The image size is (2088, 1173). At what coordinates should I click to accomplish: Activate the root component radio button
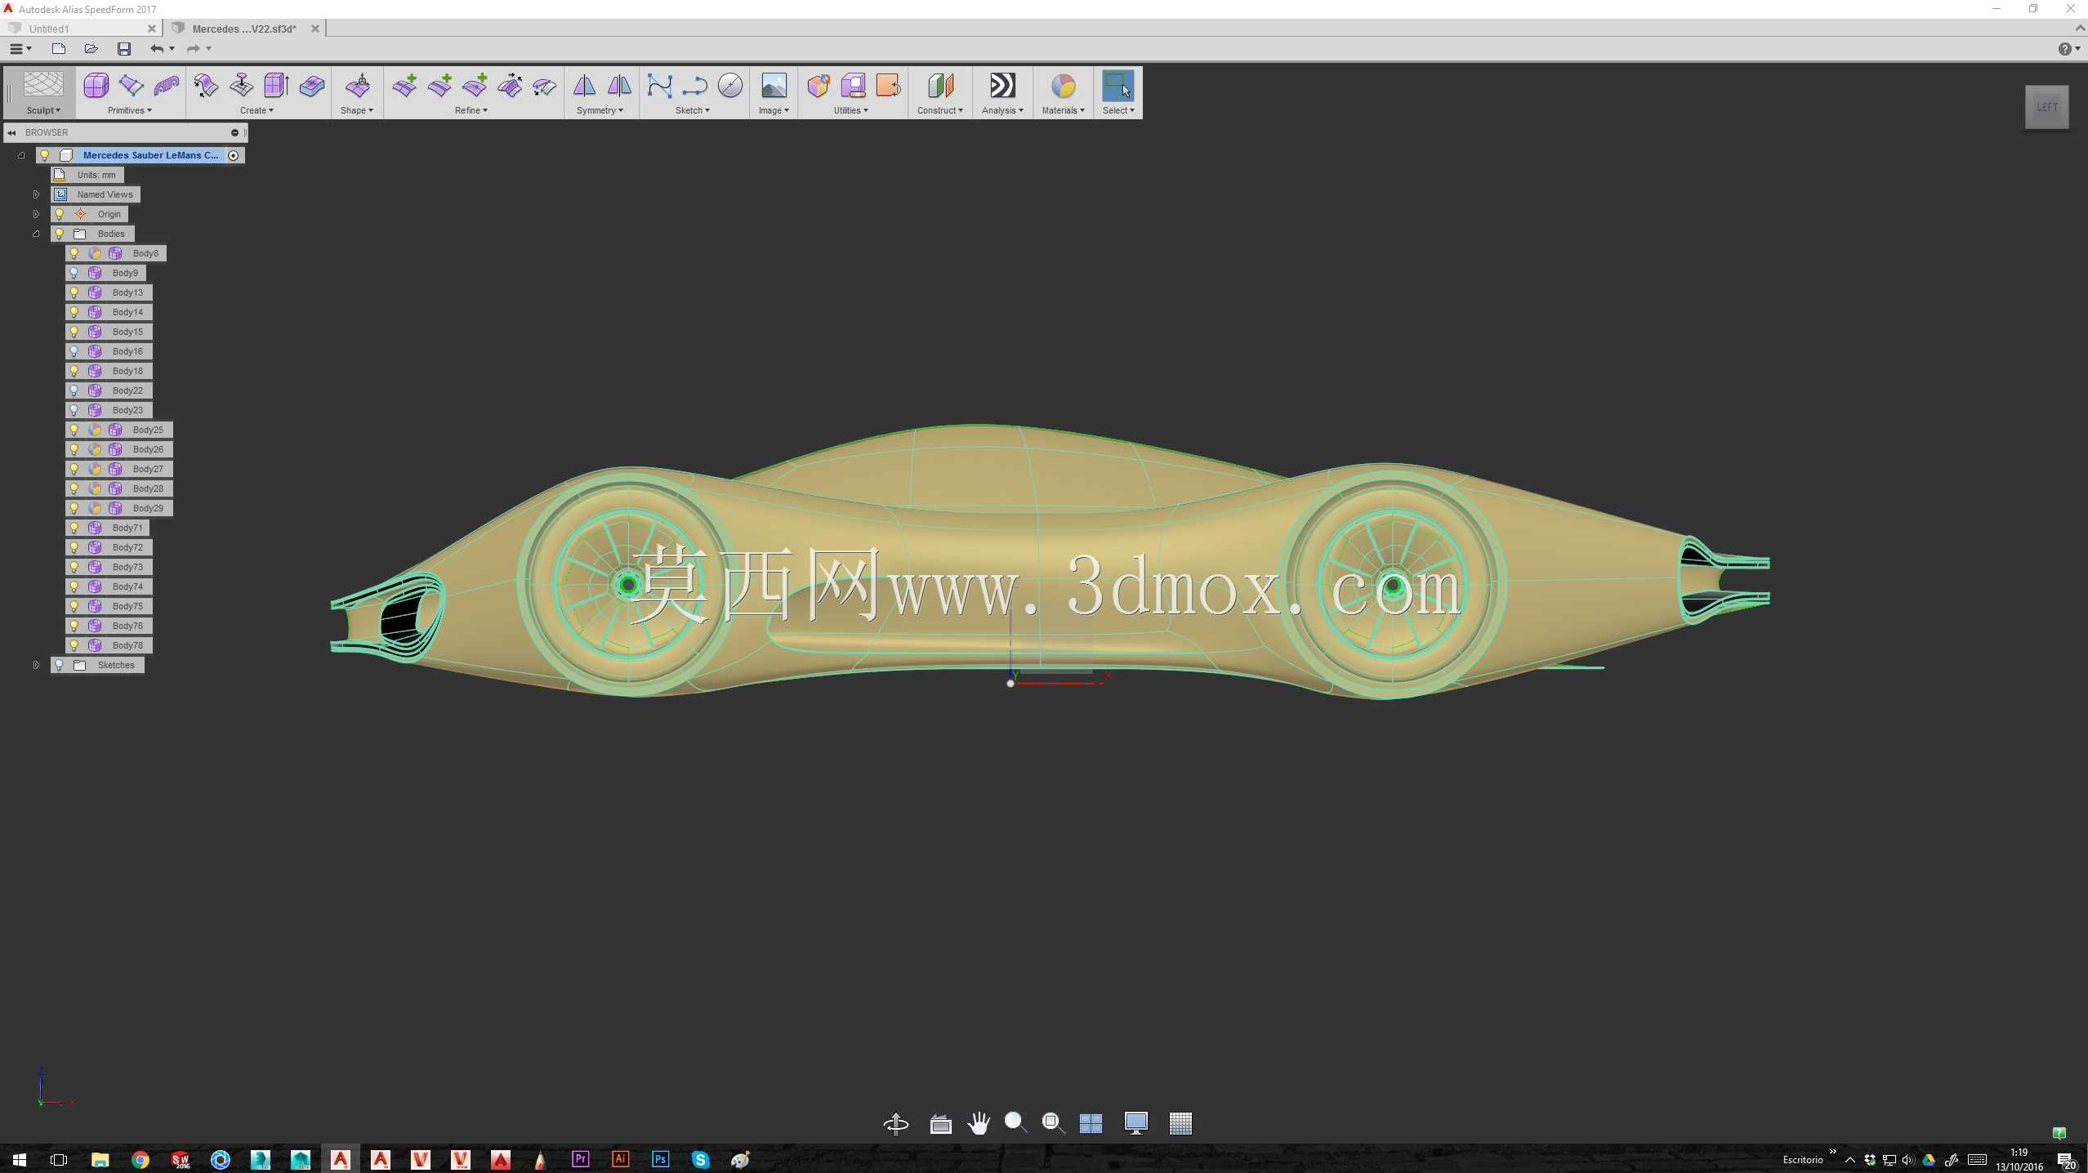pyautogui.click(x=234, y=155)
